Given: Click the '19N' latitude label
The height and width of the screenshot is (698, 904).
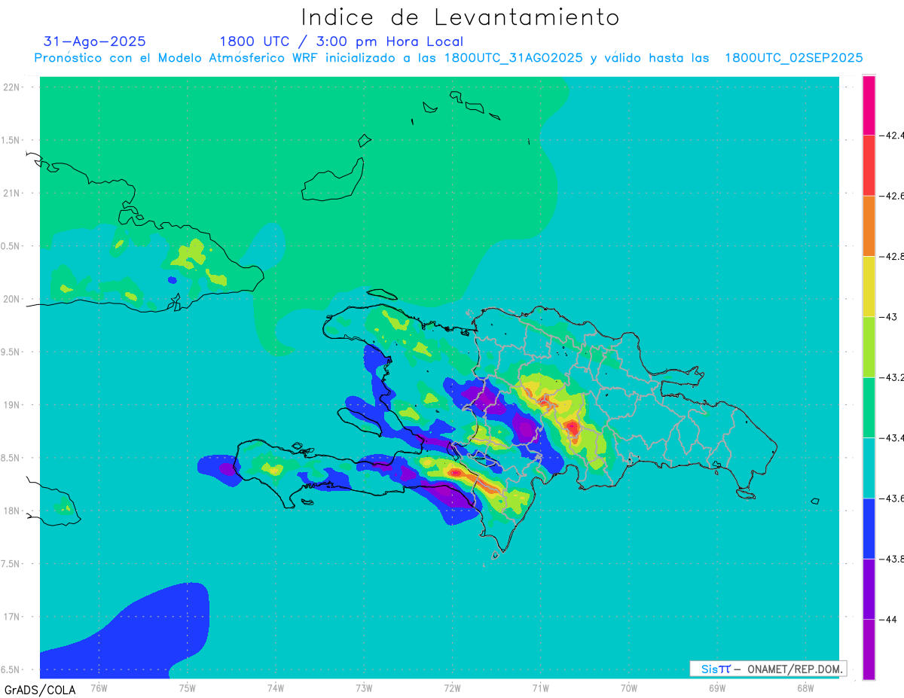Looking at the screenshot, I should (x=12, y=404).
